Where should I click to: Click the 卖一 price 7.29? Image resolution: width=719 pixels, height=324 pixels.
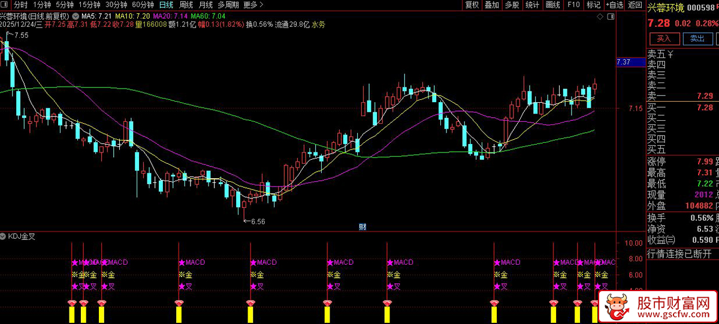(x=705, y=96)
